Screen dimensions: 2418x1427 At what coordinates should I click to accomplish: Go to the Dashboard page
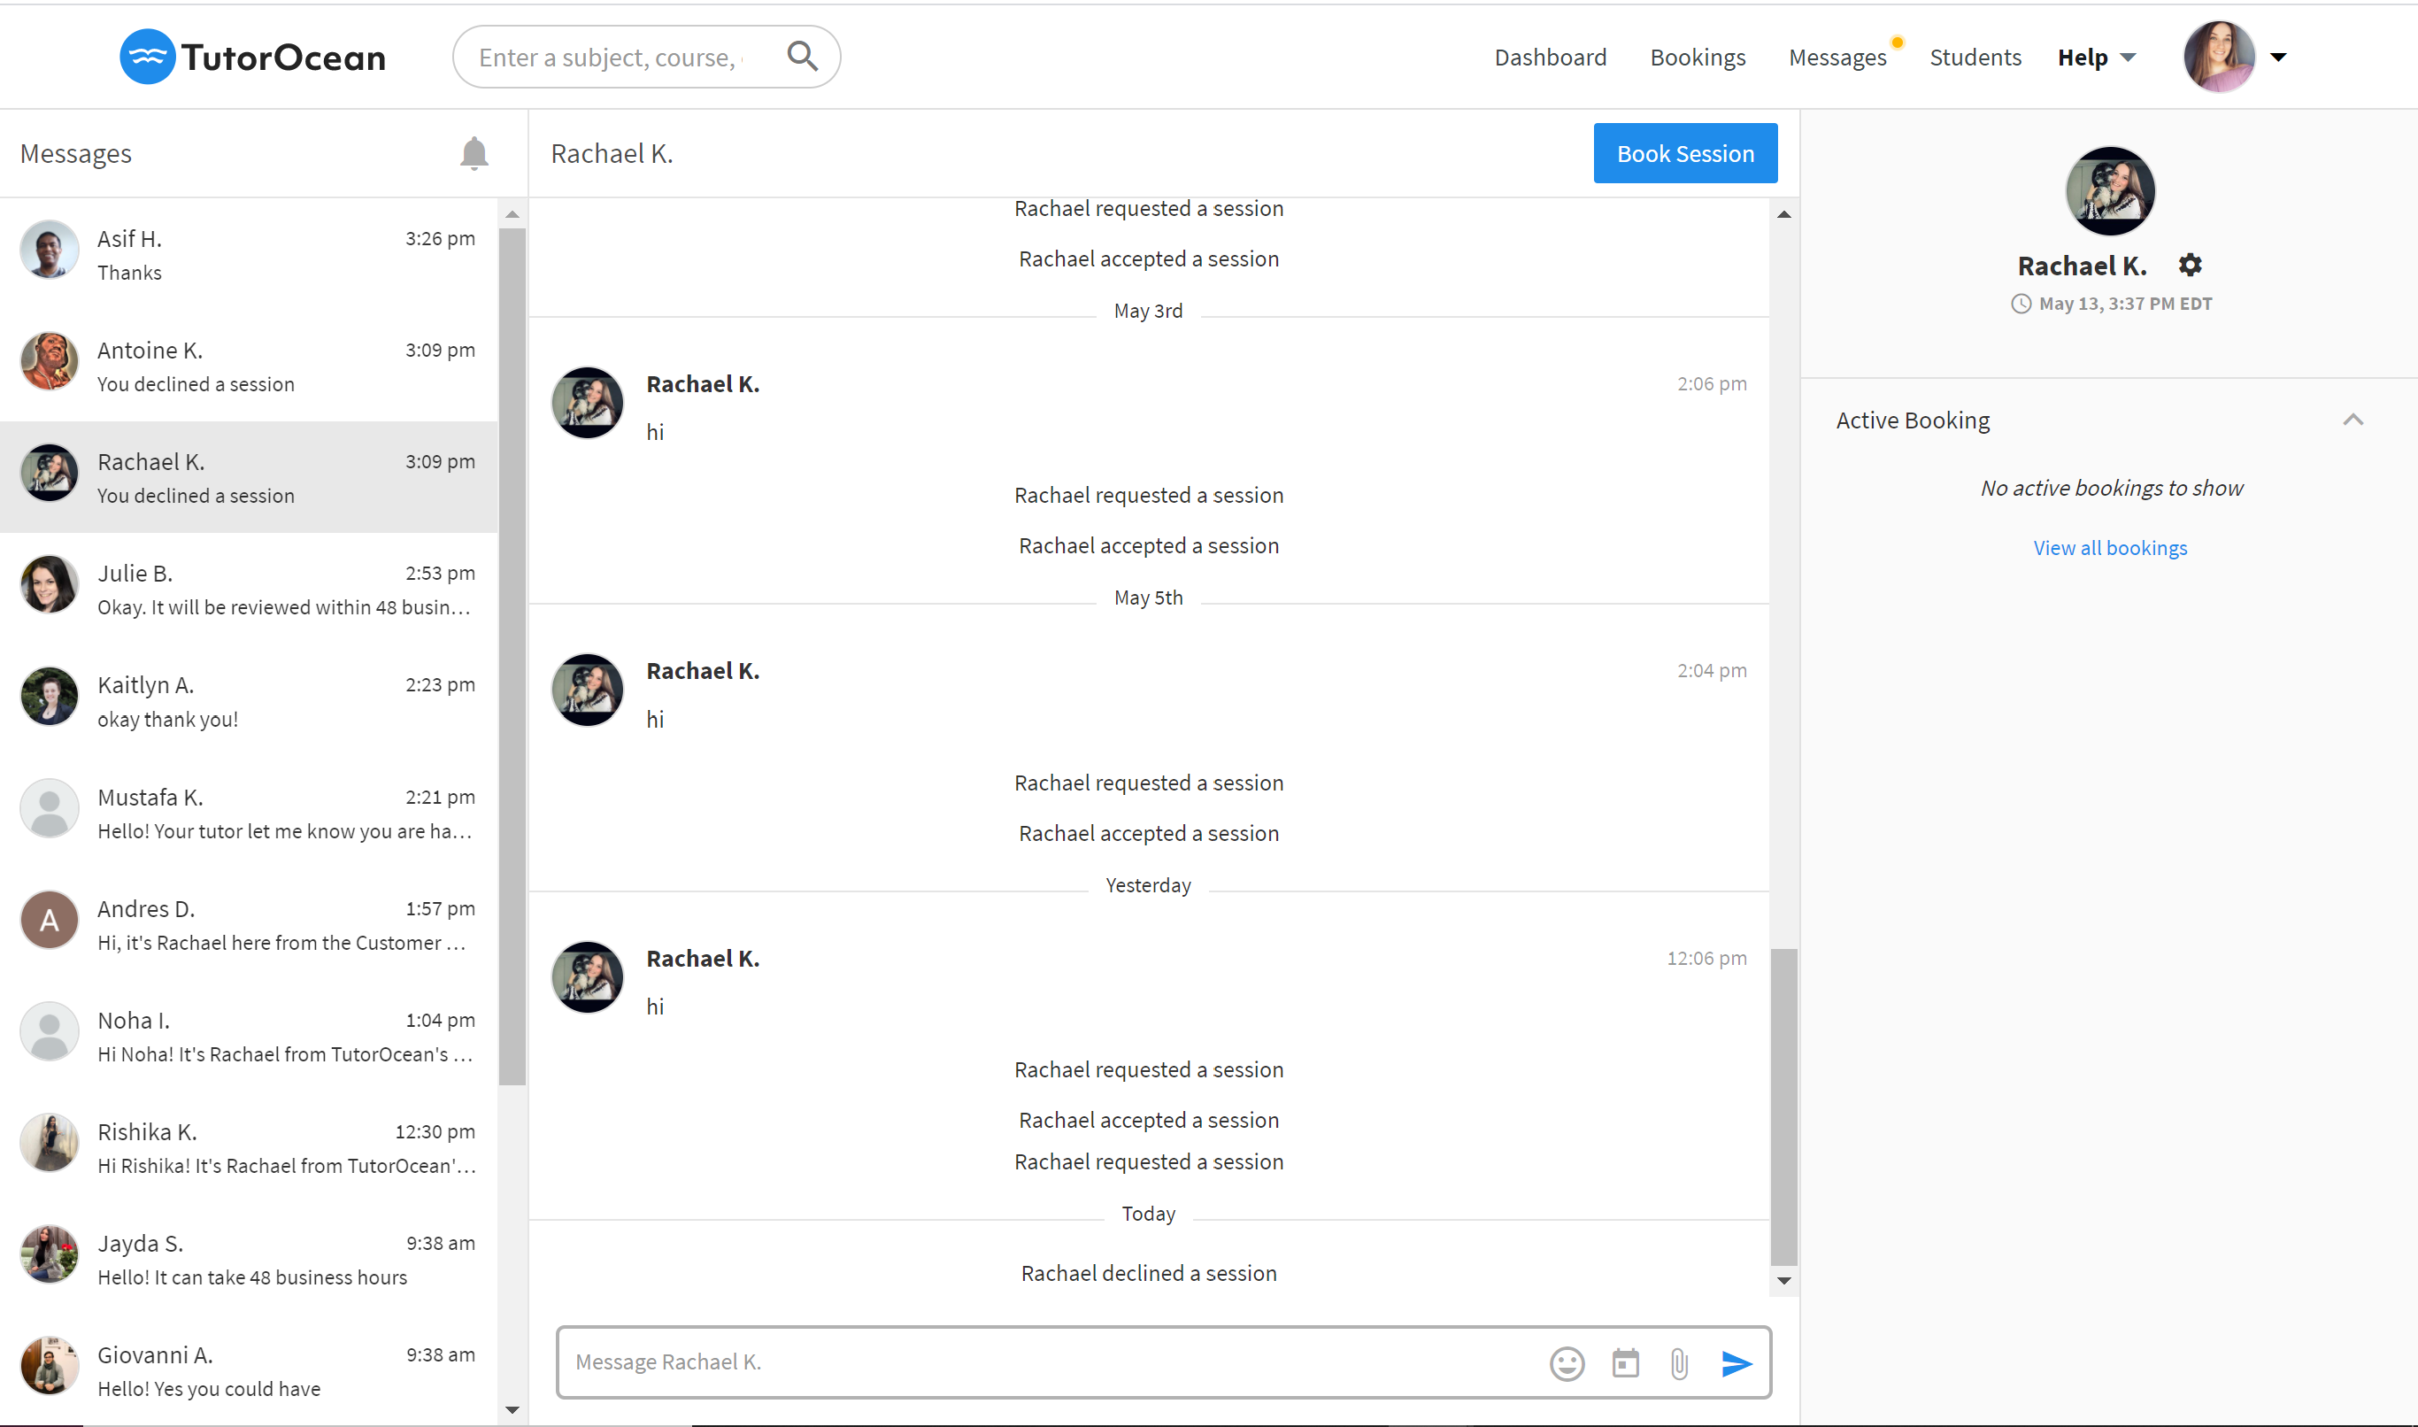pyautogui.click(x=1550, y=58)
